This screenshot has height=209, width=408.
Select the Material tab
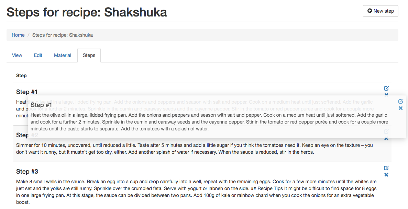(x=63, y=55)
